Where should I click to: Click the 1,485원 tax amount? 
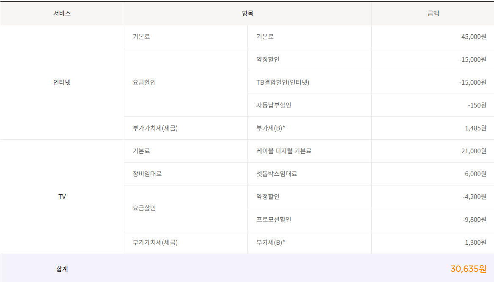click(x=475, y=128)
